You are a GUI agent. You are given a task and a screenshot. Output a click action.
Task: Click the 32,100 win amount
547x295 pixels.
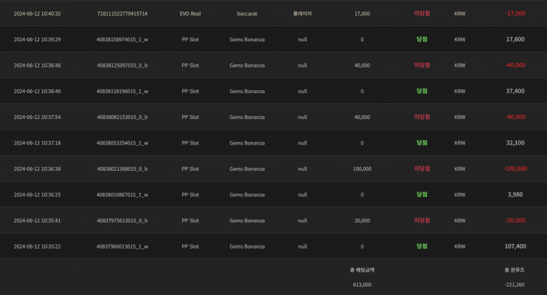(515, 143)
